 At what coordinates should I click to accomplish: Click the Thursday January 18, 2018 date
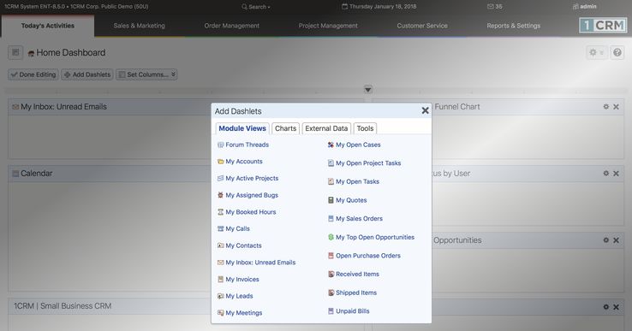click(x=379, y=7)
